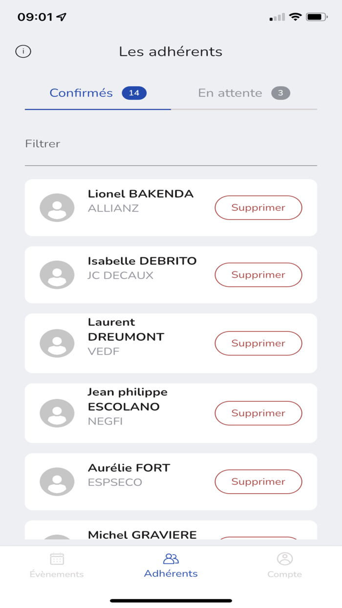
Task: Click Lionel BAKENDA's avatar icon
Action: [57, 207]
